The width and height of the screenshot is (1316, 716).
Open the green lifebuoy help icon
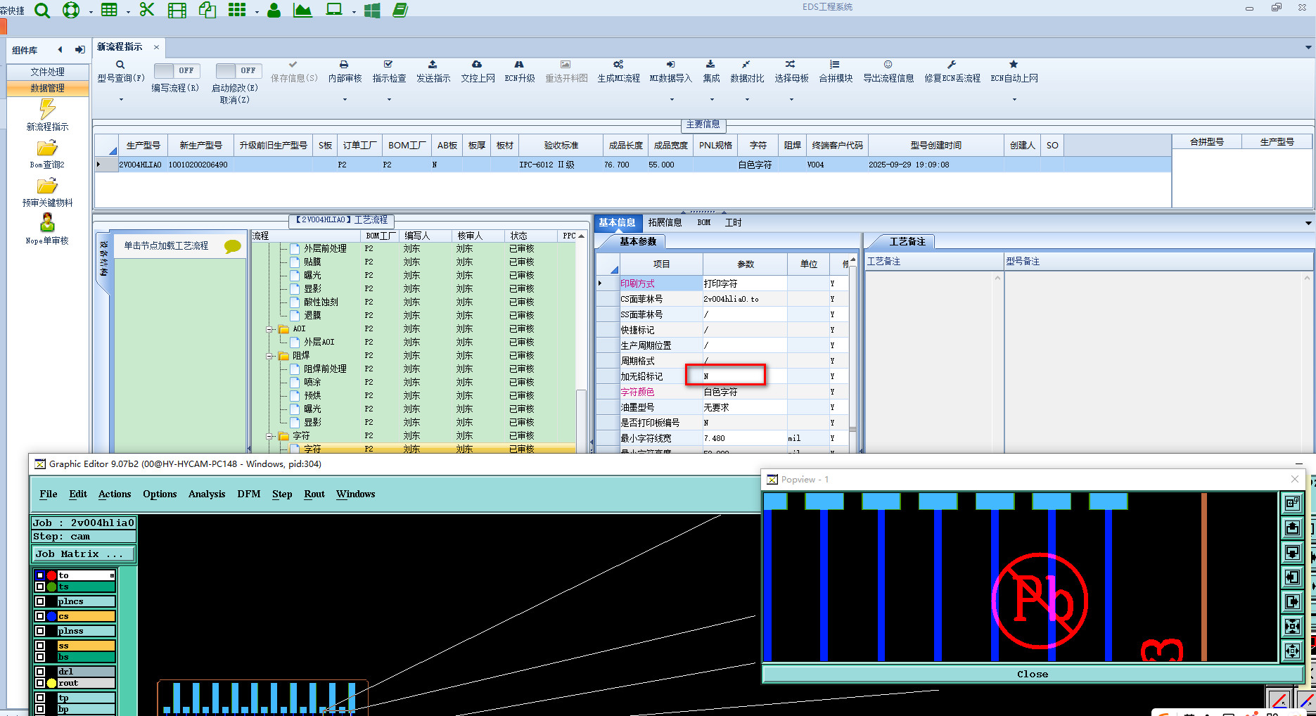coord(71,11)
